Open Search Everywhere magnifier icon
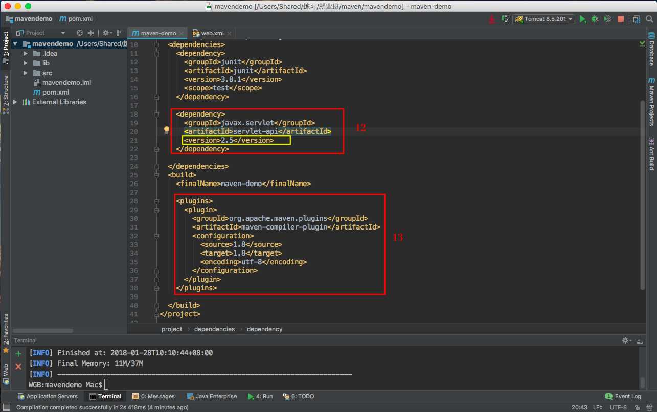657x412 pixels. (x=649, y=19)
